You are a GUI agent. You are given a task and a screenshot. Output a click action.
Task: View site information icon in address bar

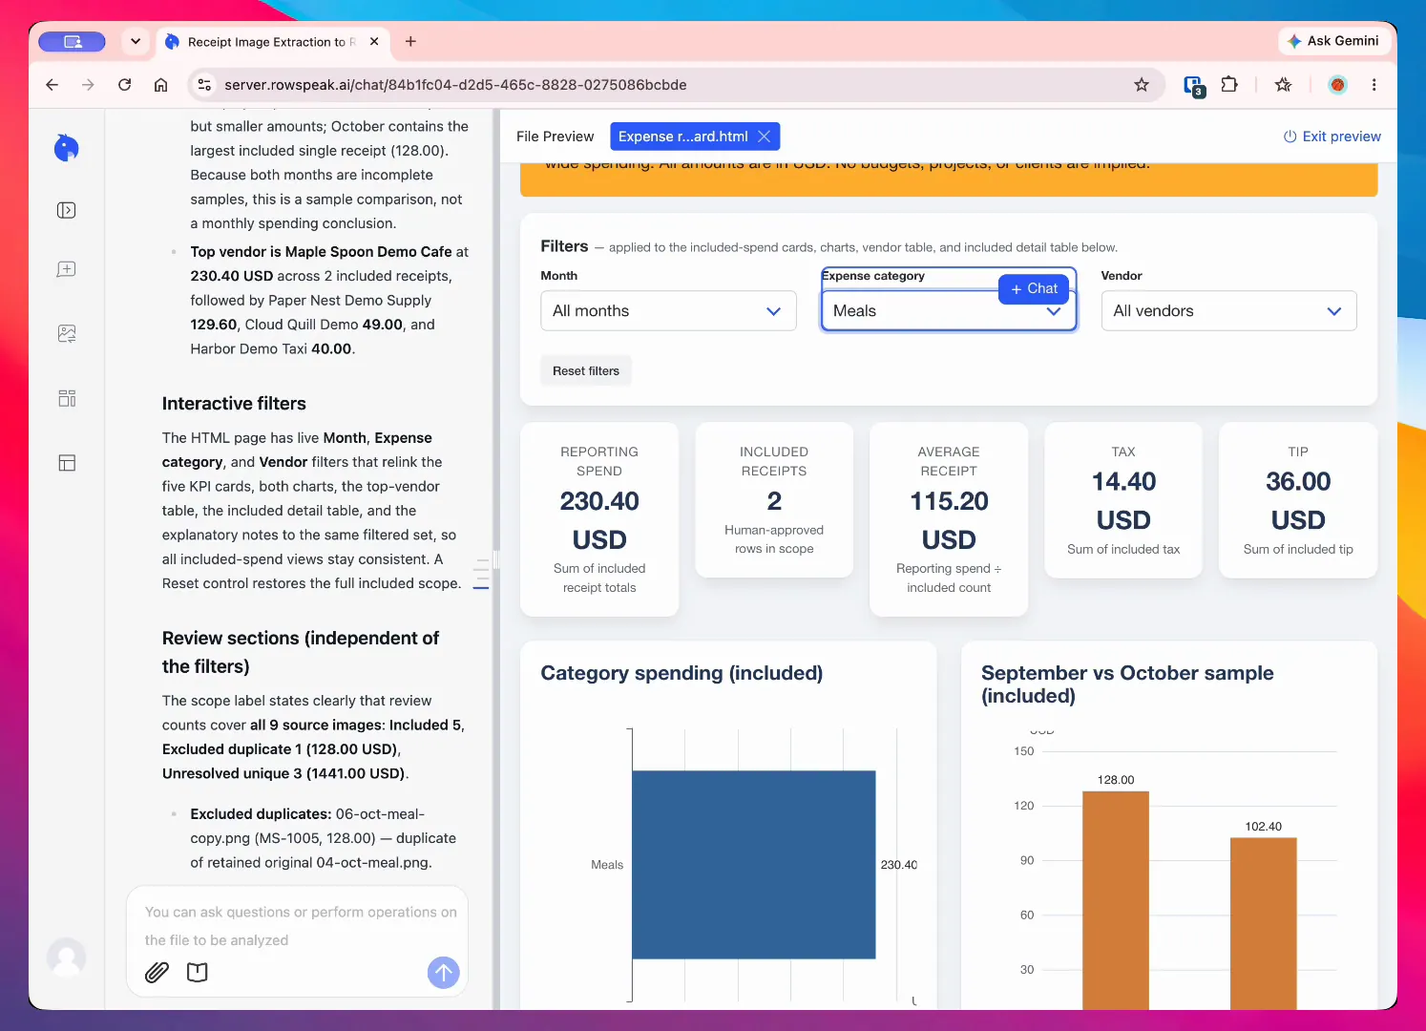pos(204,85)
